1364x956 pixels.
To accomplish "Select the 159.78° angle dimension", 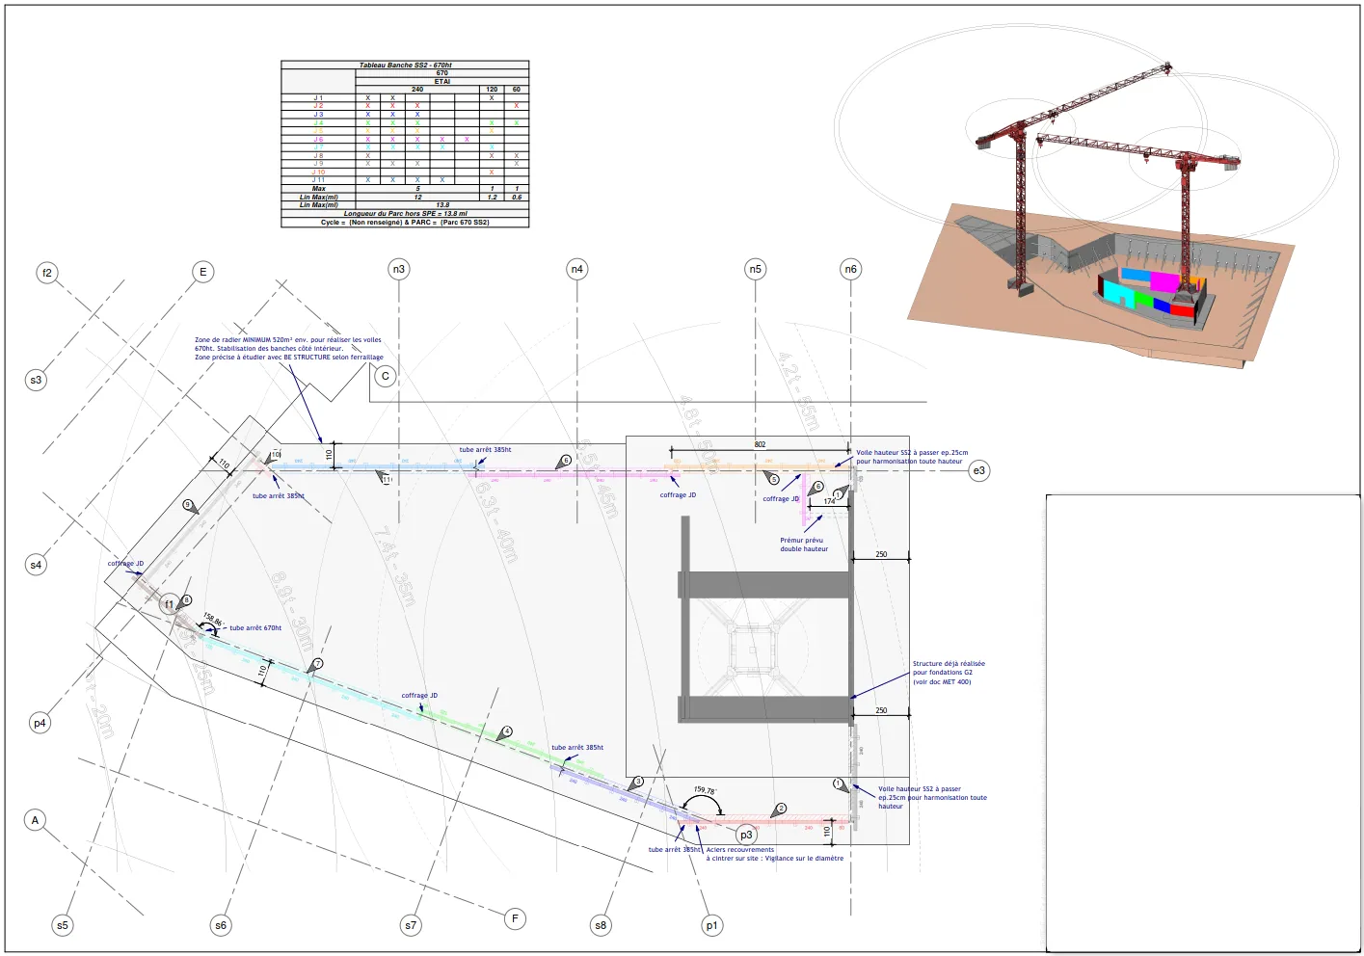I will click(x=705, y=790).
